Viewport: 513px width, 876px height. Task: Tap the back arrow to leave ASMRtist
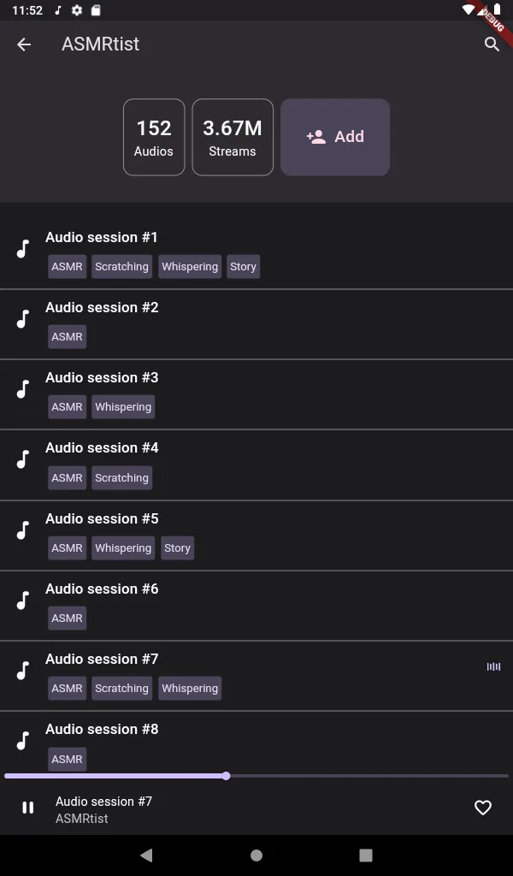23,44
